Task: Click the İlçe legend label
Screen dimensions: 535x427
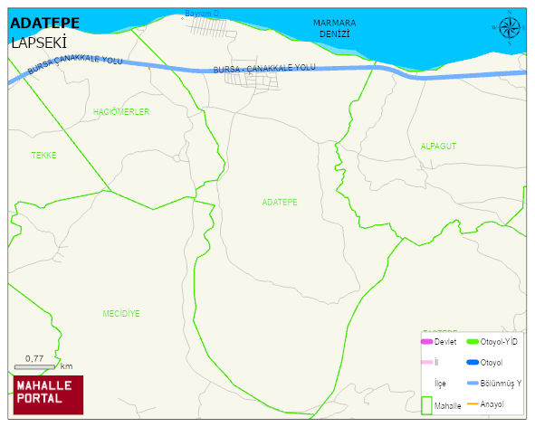Action: coord(440,384)
